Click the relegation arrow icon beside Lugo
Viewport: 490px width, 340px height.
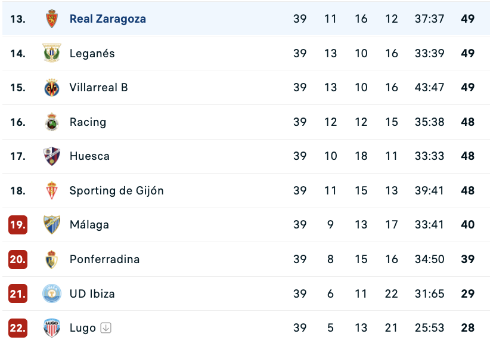click(106, 328)
